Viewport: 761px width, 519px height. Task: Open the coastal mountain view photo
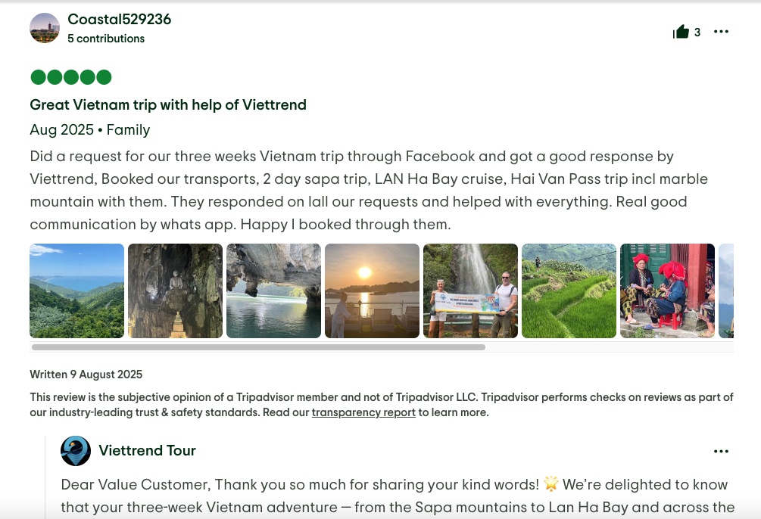76,291
